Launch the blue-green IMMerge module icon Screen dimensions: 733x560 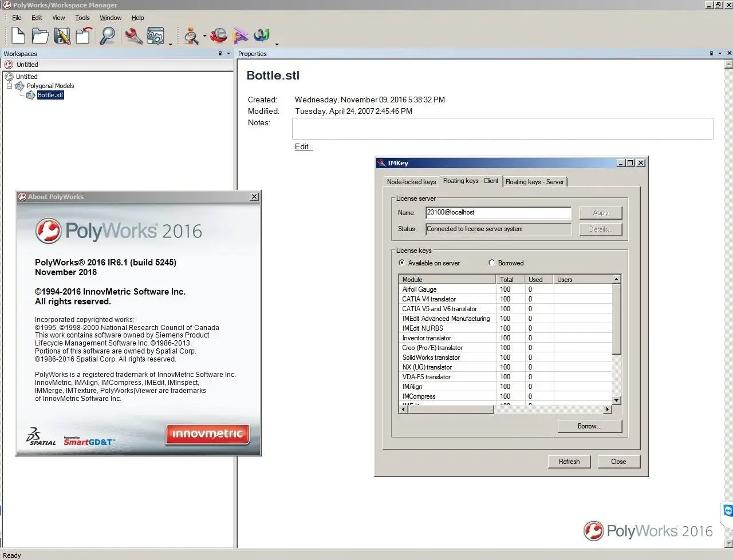click(x=262, y=35)
